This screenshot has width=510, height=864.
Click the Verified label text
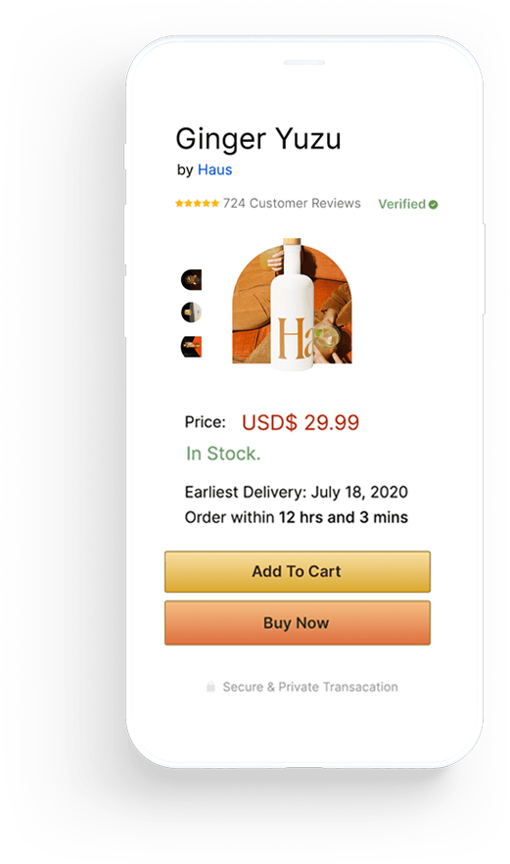tap(401, 204)
